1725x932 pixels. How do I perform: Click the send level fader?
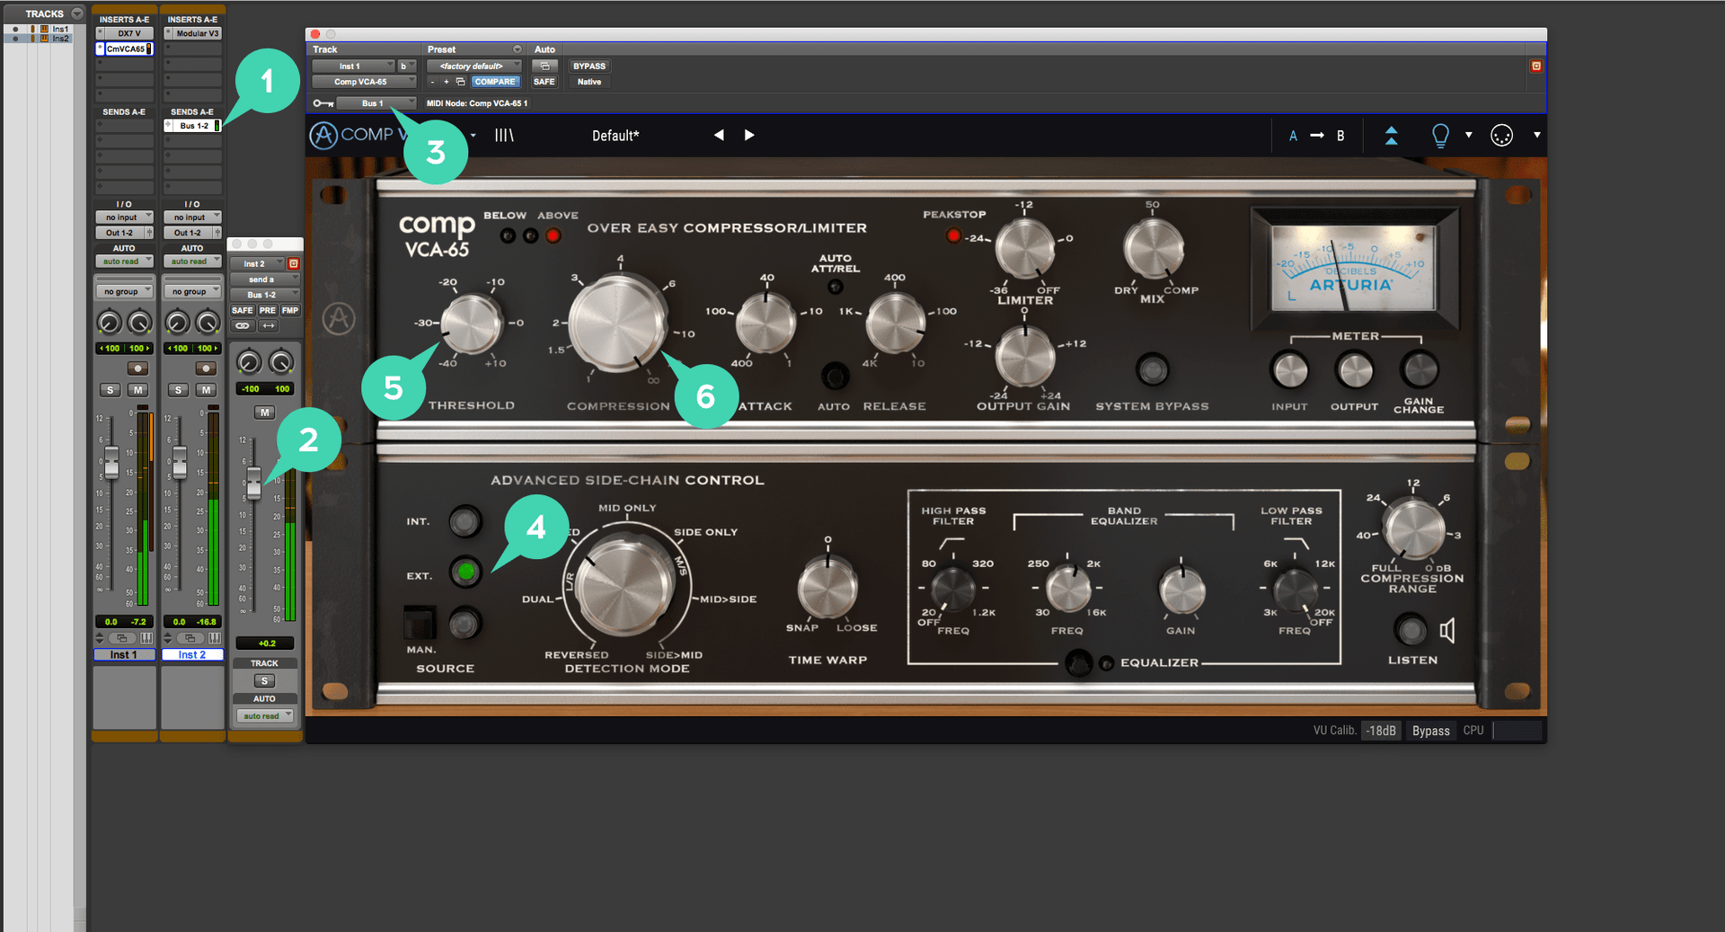pos(254,484)
